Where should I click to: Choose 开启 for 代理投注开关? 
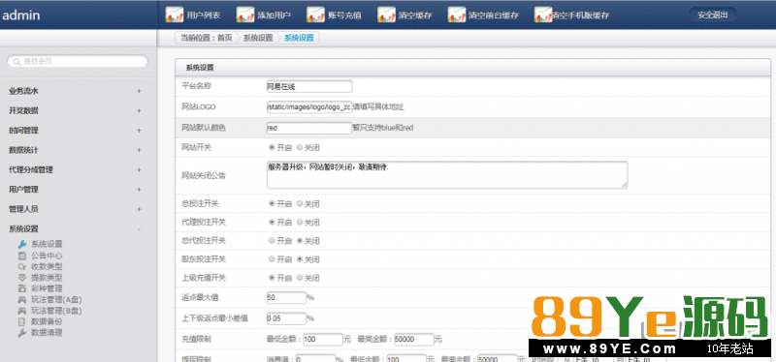[x=272, y=223]
